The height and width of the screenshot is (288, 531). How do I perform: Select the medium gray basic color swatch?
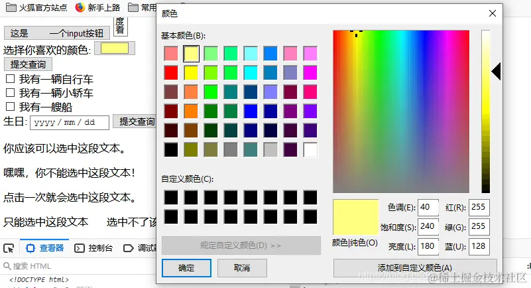click(231, 150)
